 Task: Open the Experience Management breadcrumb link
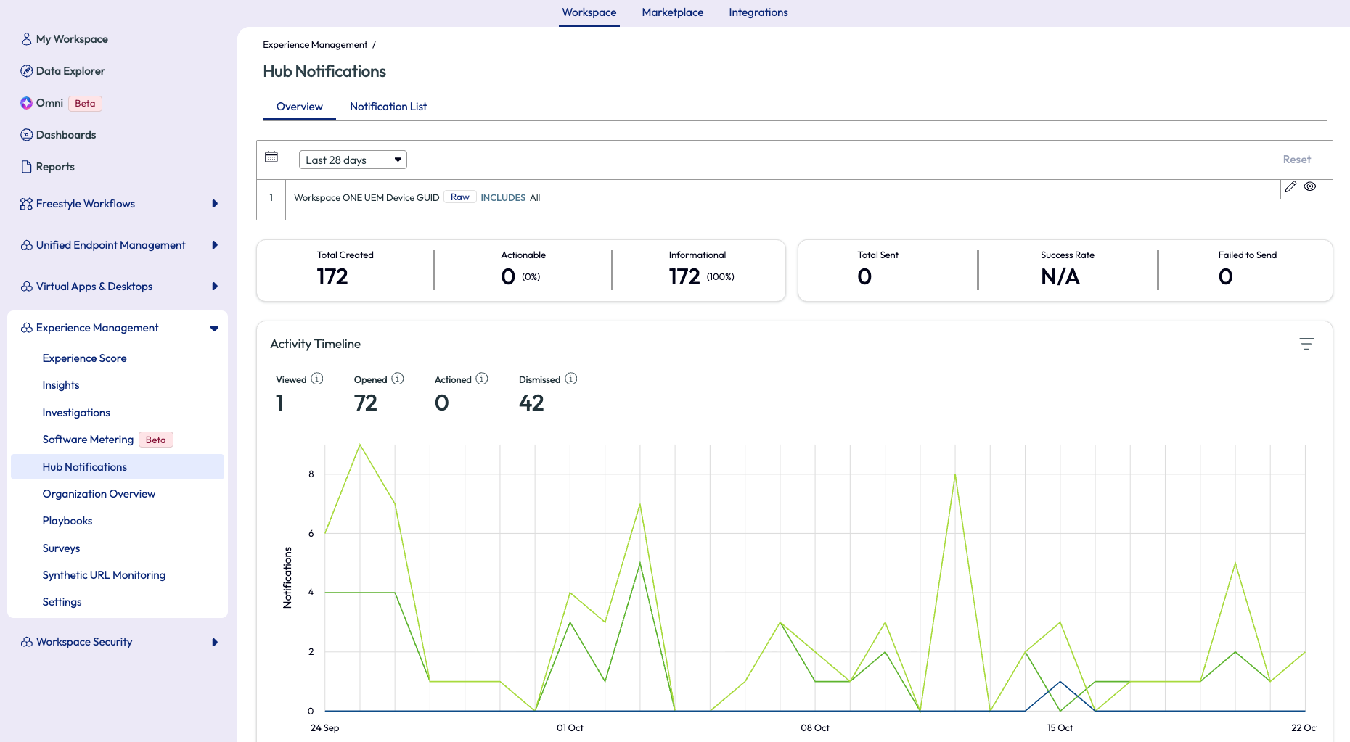pyautogui.click(x=315, y=44)
